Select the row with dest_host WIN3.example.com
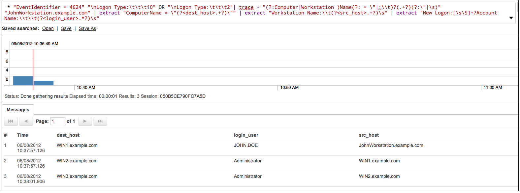520x193 pixels. [x=77, y=176]
